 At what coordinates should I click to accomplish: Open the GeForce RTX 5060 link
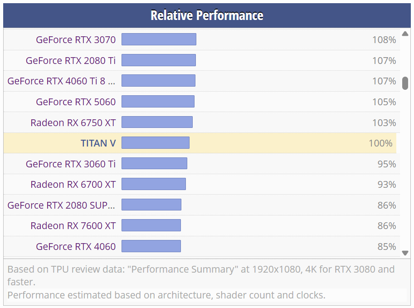76,102
